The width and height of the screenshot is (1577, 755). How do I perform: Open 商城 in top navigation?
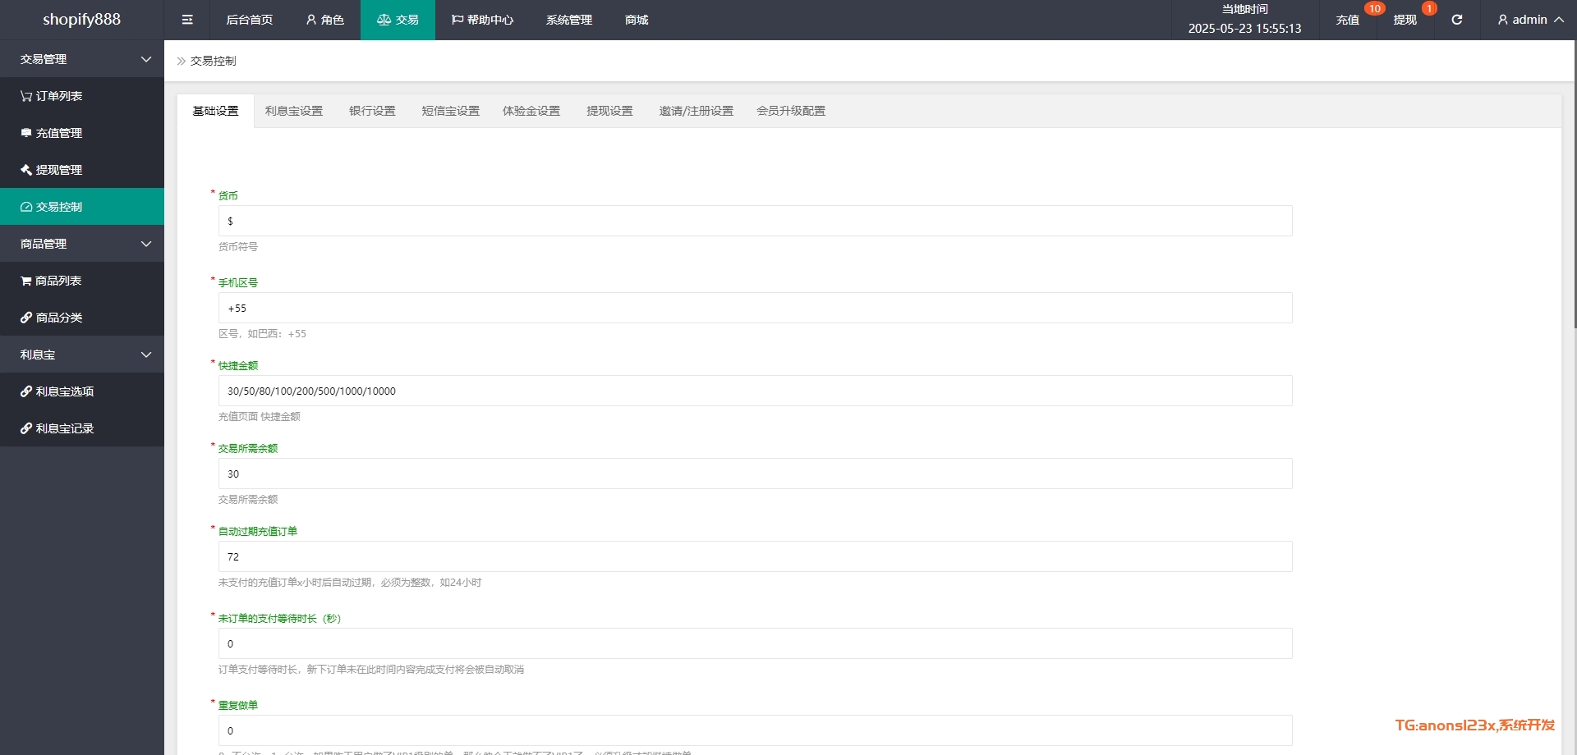637,20
